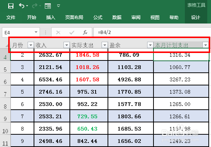Expand the Name Box dropdown arrow
Viewport: 211px width, 147px height.
click(x=36, y=32)
